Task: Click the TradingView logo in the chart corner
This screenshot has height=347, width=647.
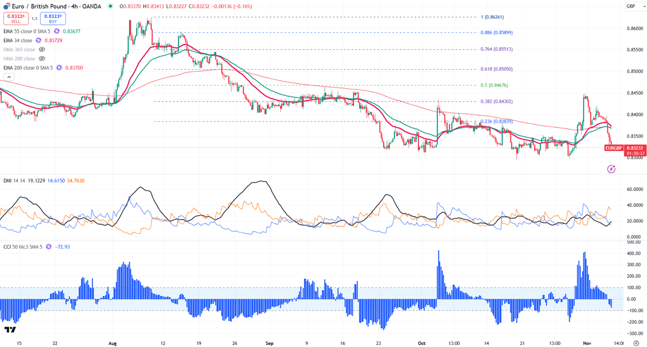Action: [x=10, y=329]
